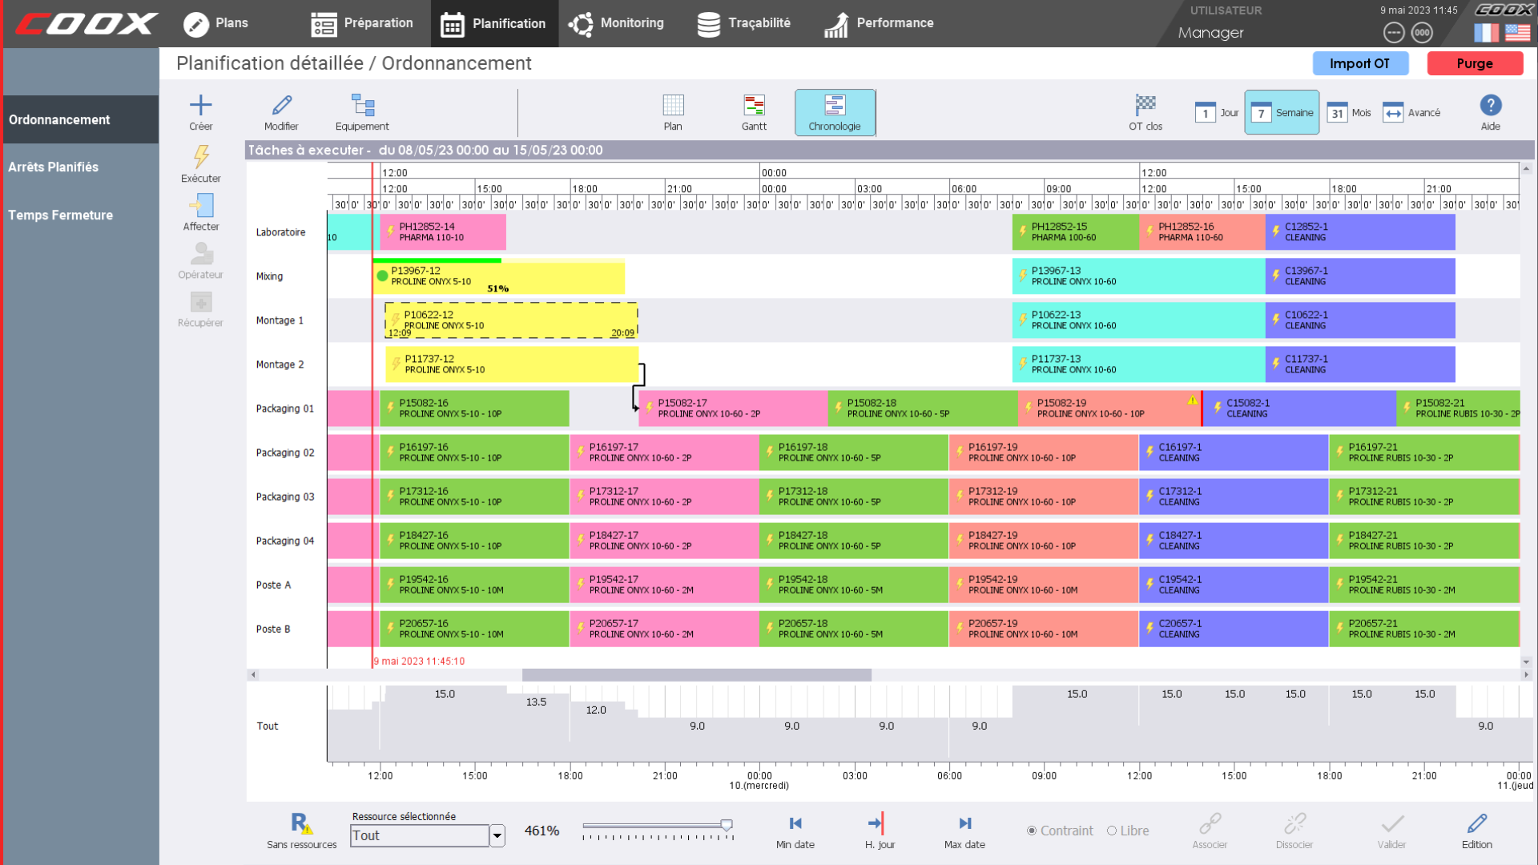
Task: Go to Min date
Action: point(795,824)
